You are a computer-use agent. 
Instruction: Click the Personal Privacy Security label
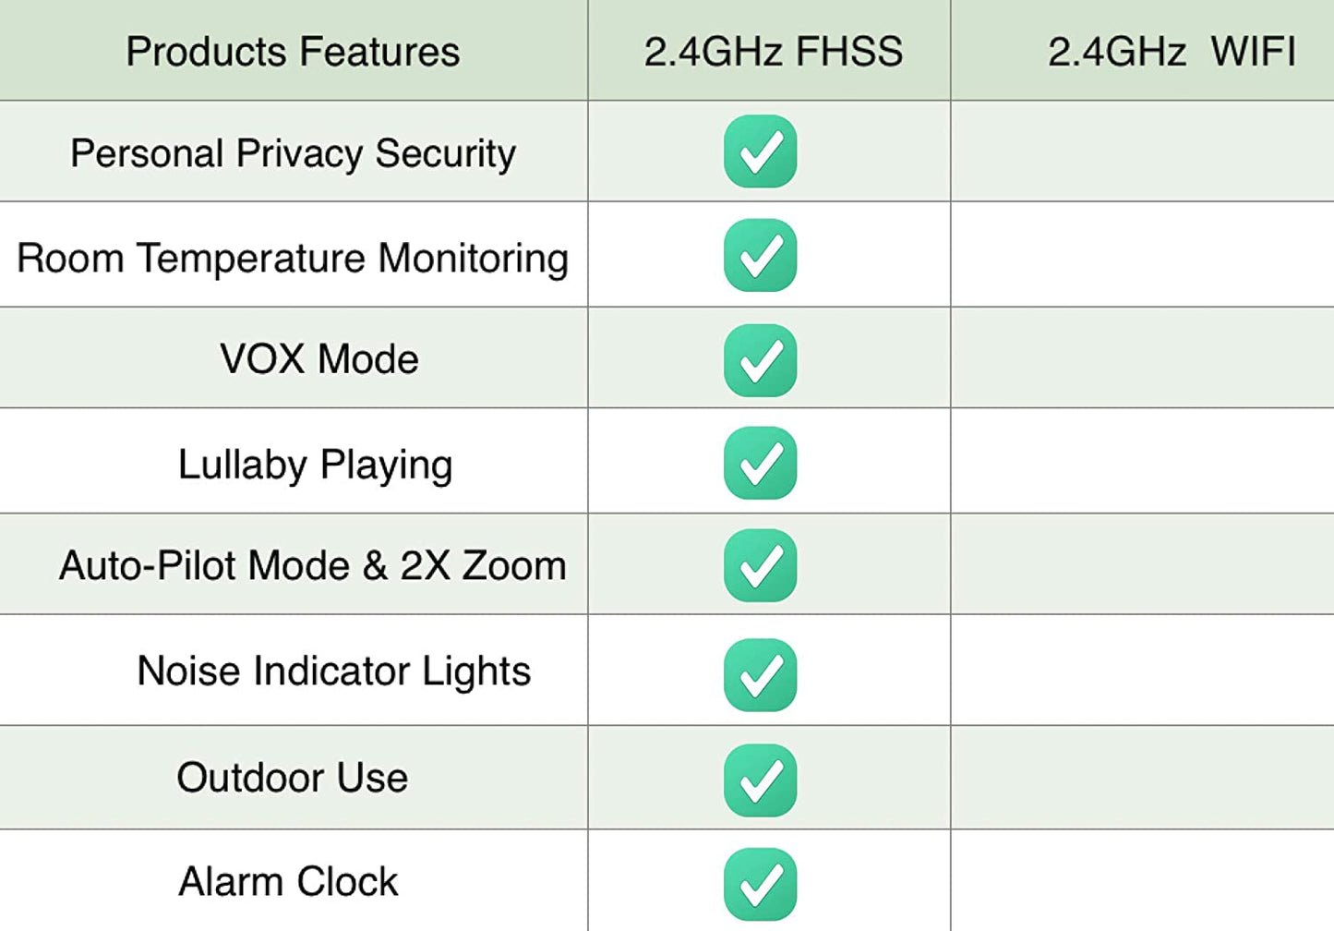pos(293,153)
